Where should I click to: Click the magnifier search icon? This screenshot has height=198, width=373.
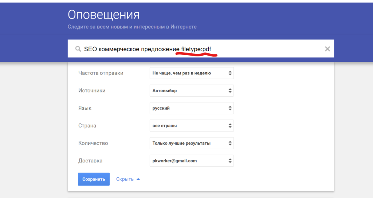pos(78,49)
